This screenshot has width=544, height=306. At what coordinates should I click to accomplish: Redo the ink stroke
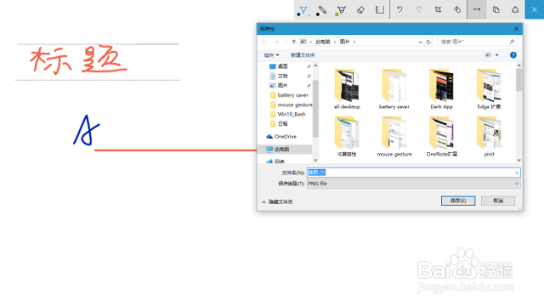(419, 9)
